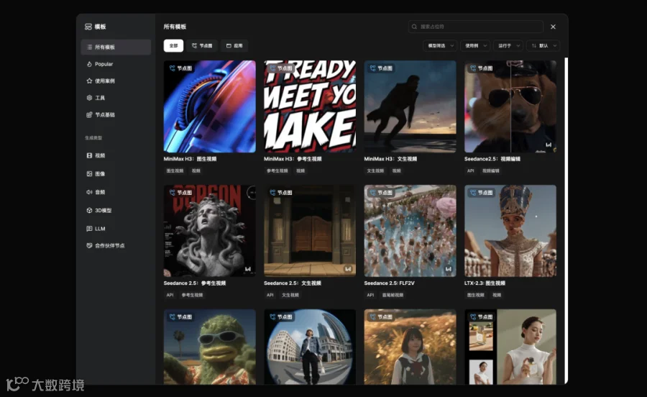Open the Seedance 2.5 FLF2V pool thumbnail
The width and height of the screenshot is (647, 397).
410,231
